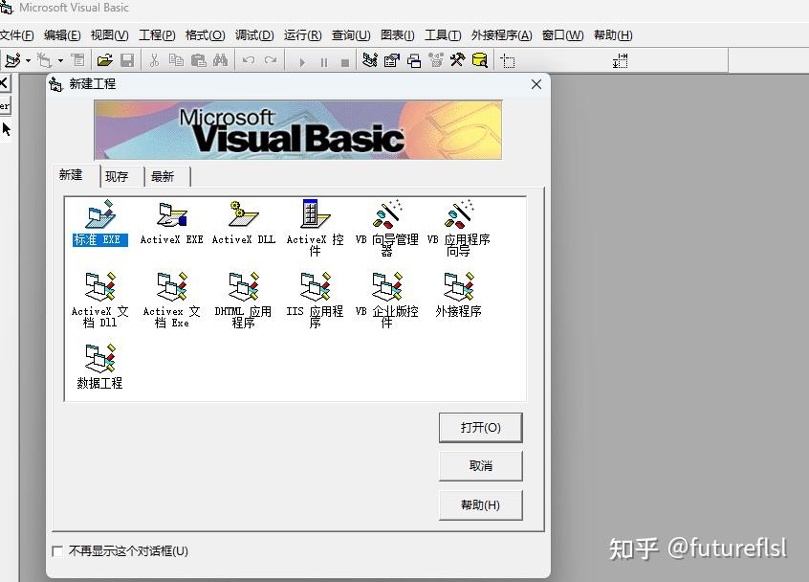This screenshot has width=809, height=582.
Task: Open the 调试(D) menu
Action: click(254, 35)
